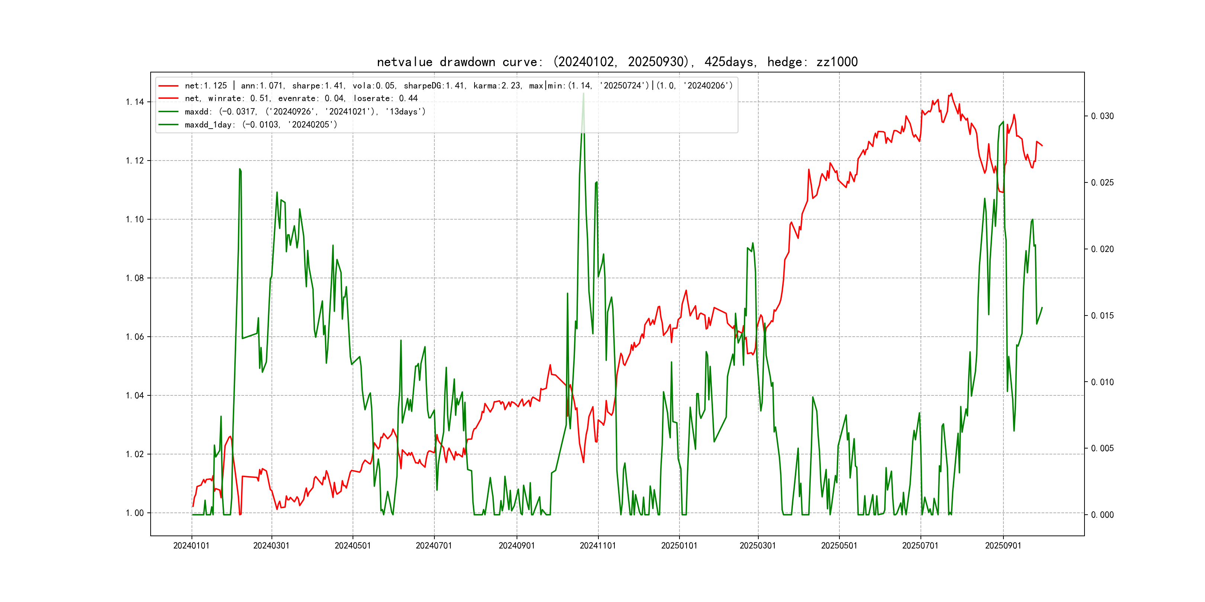
Task: Click the 20241101 x-axis date label
Action: 598,546
